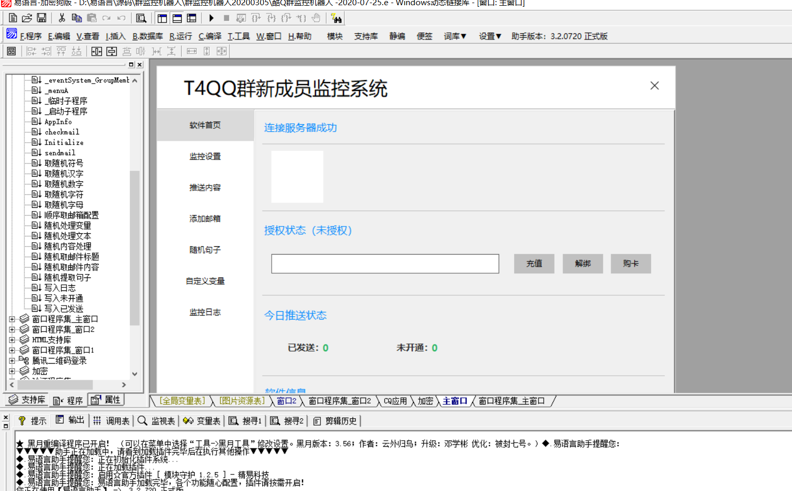Click the tree panel vertical scrollbar thumb
Image resolution: width=792 pixels, height=491 pixels.
(x=135, y=247)
